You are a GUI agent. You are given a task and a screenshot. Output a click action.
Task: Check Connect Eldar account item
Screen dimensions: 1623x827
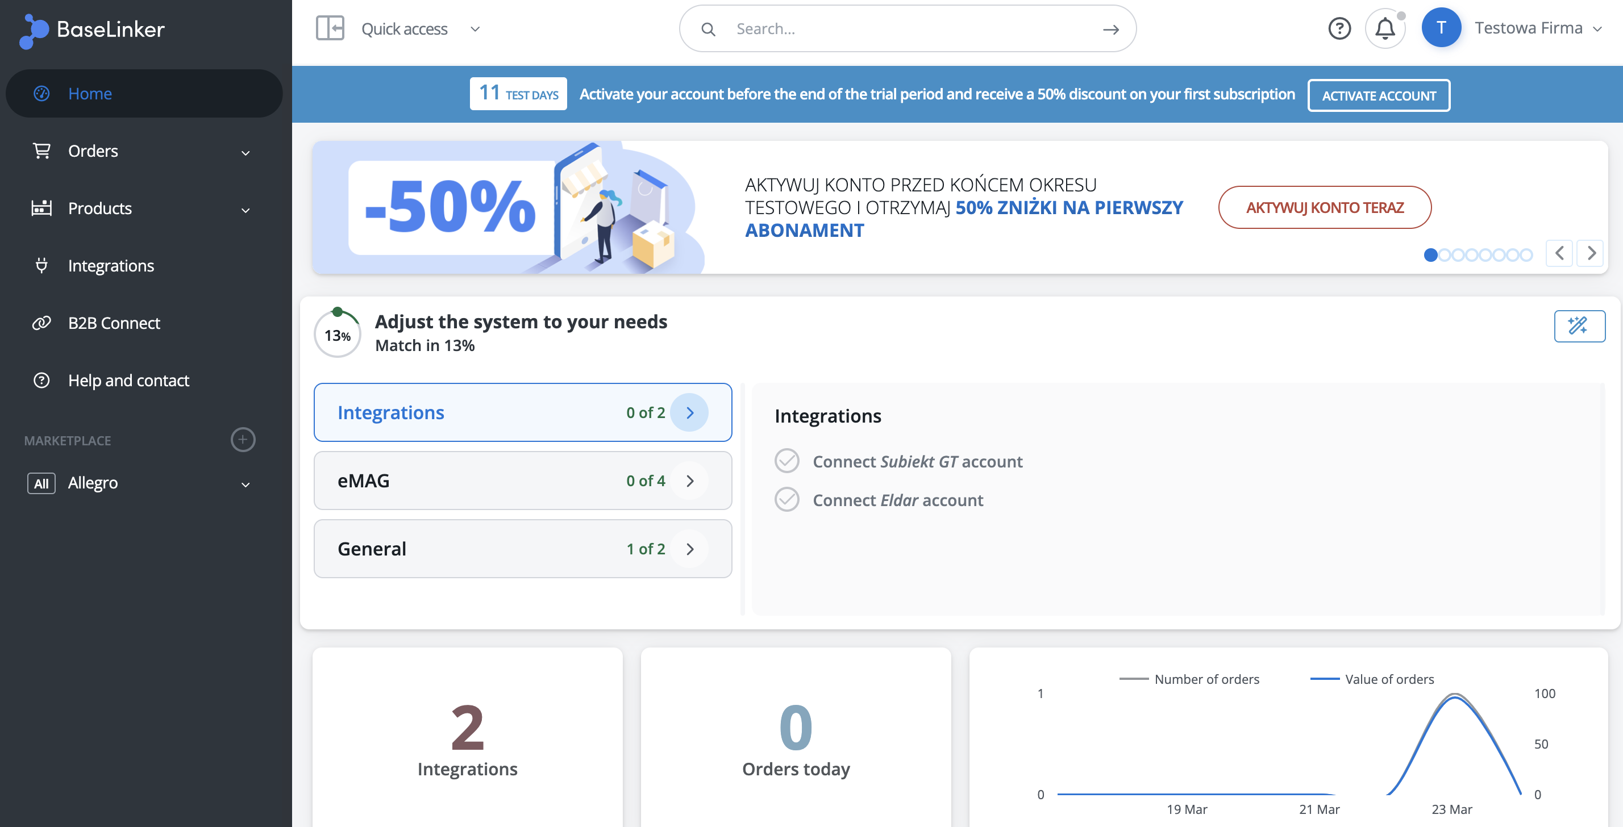pyautogui.click(x=787, y=499)
